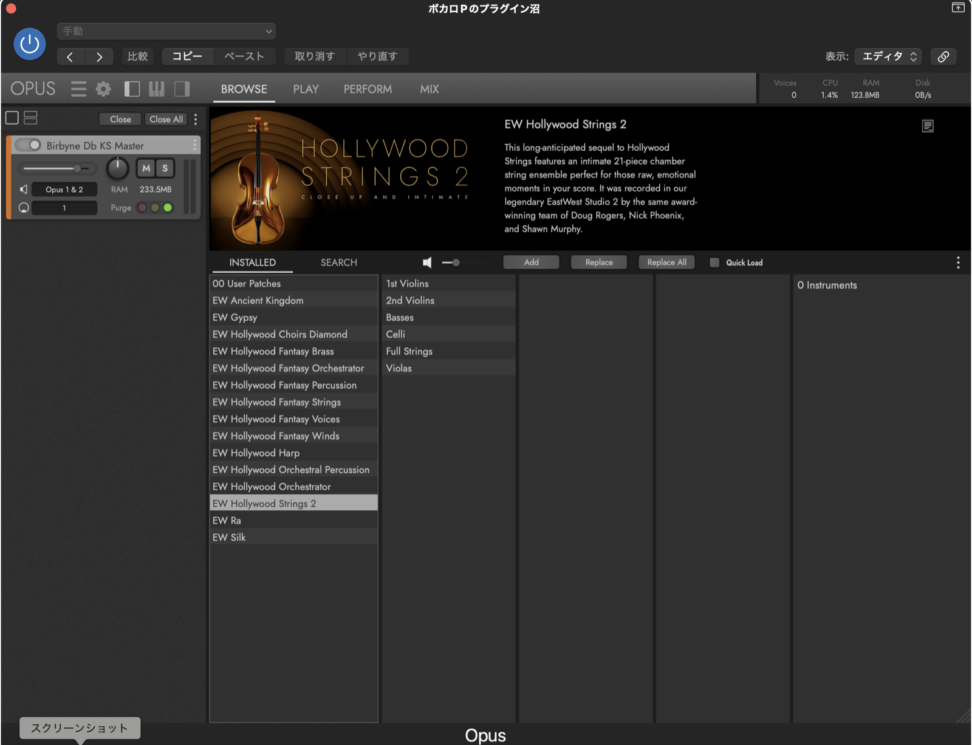This screenshot has width=972, height=745.
Task: Open the Opus 1 & 2 output selector
Action: 64,190
